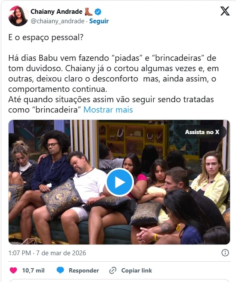The image size is (236, 282).
Task: Expand tweet text with Mostrar mais
Action: click(x=108, y=110)
